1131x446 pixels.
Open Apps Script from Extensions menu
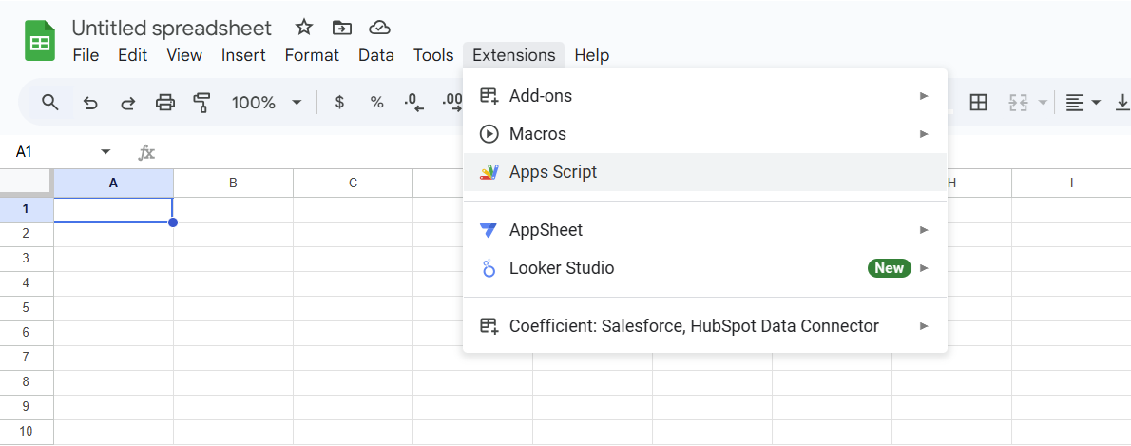click(x=553, y=172)
